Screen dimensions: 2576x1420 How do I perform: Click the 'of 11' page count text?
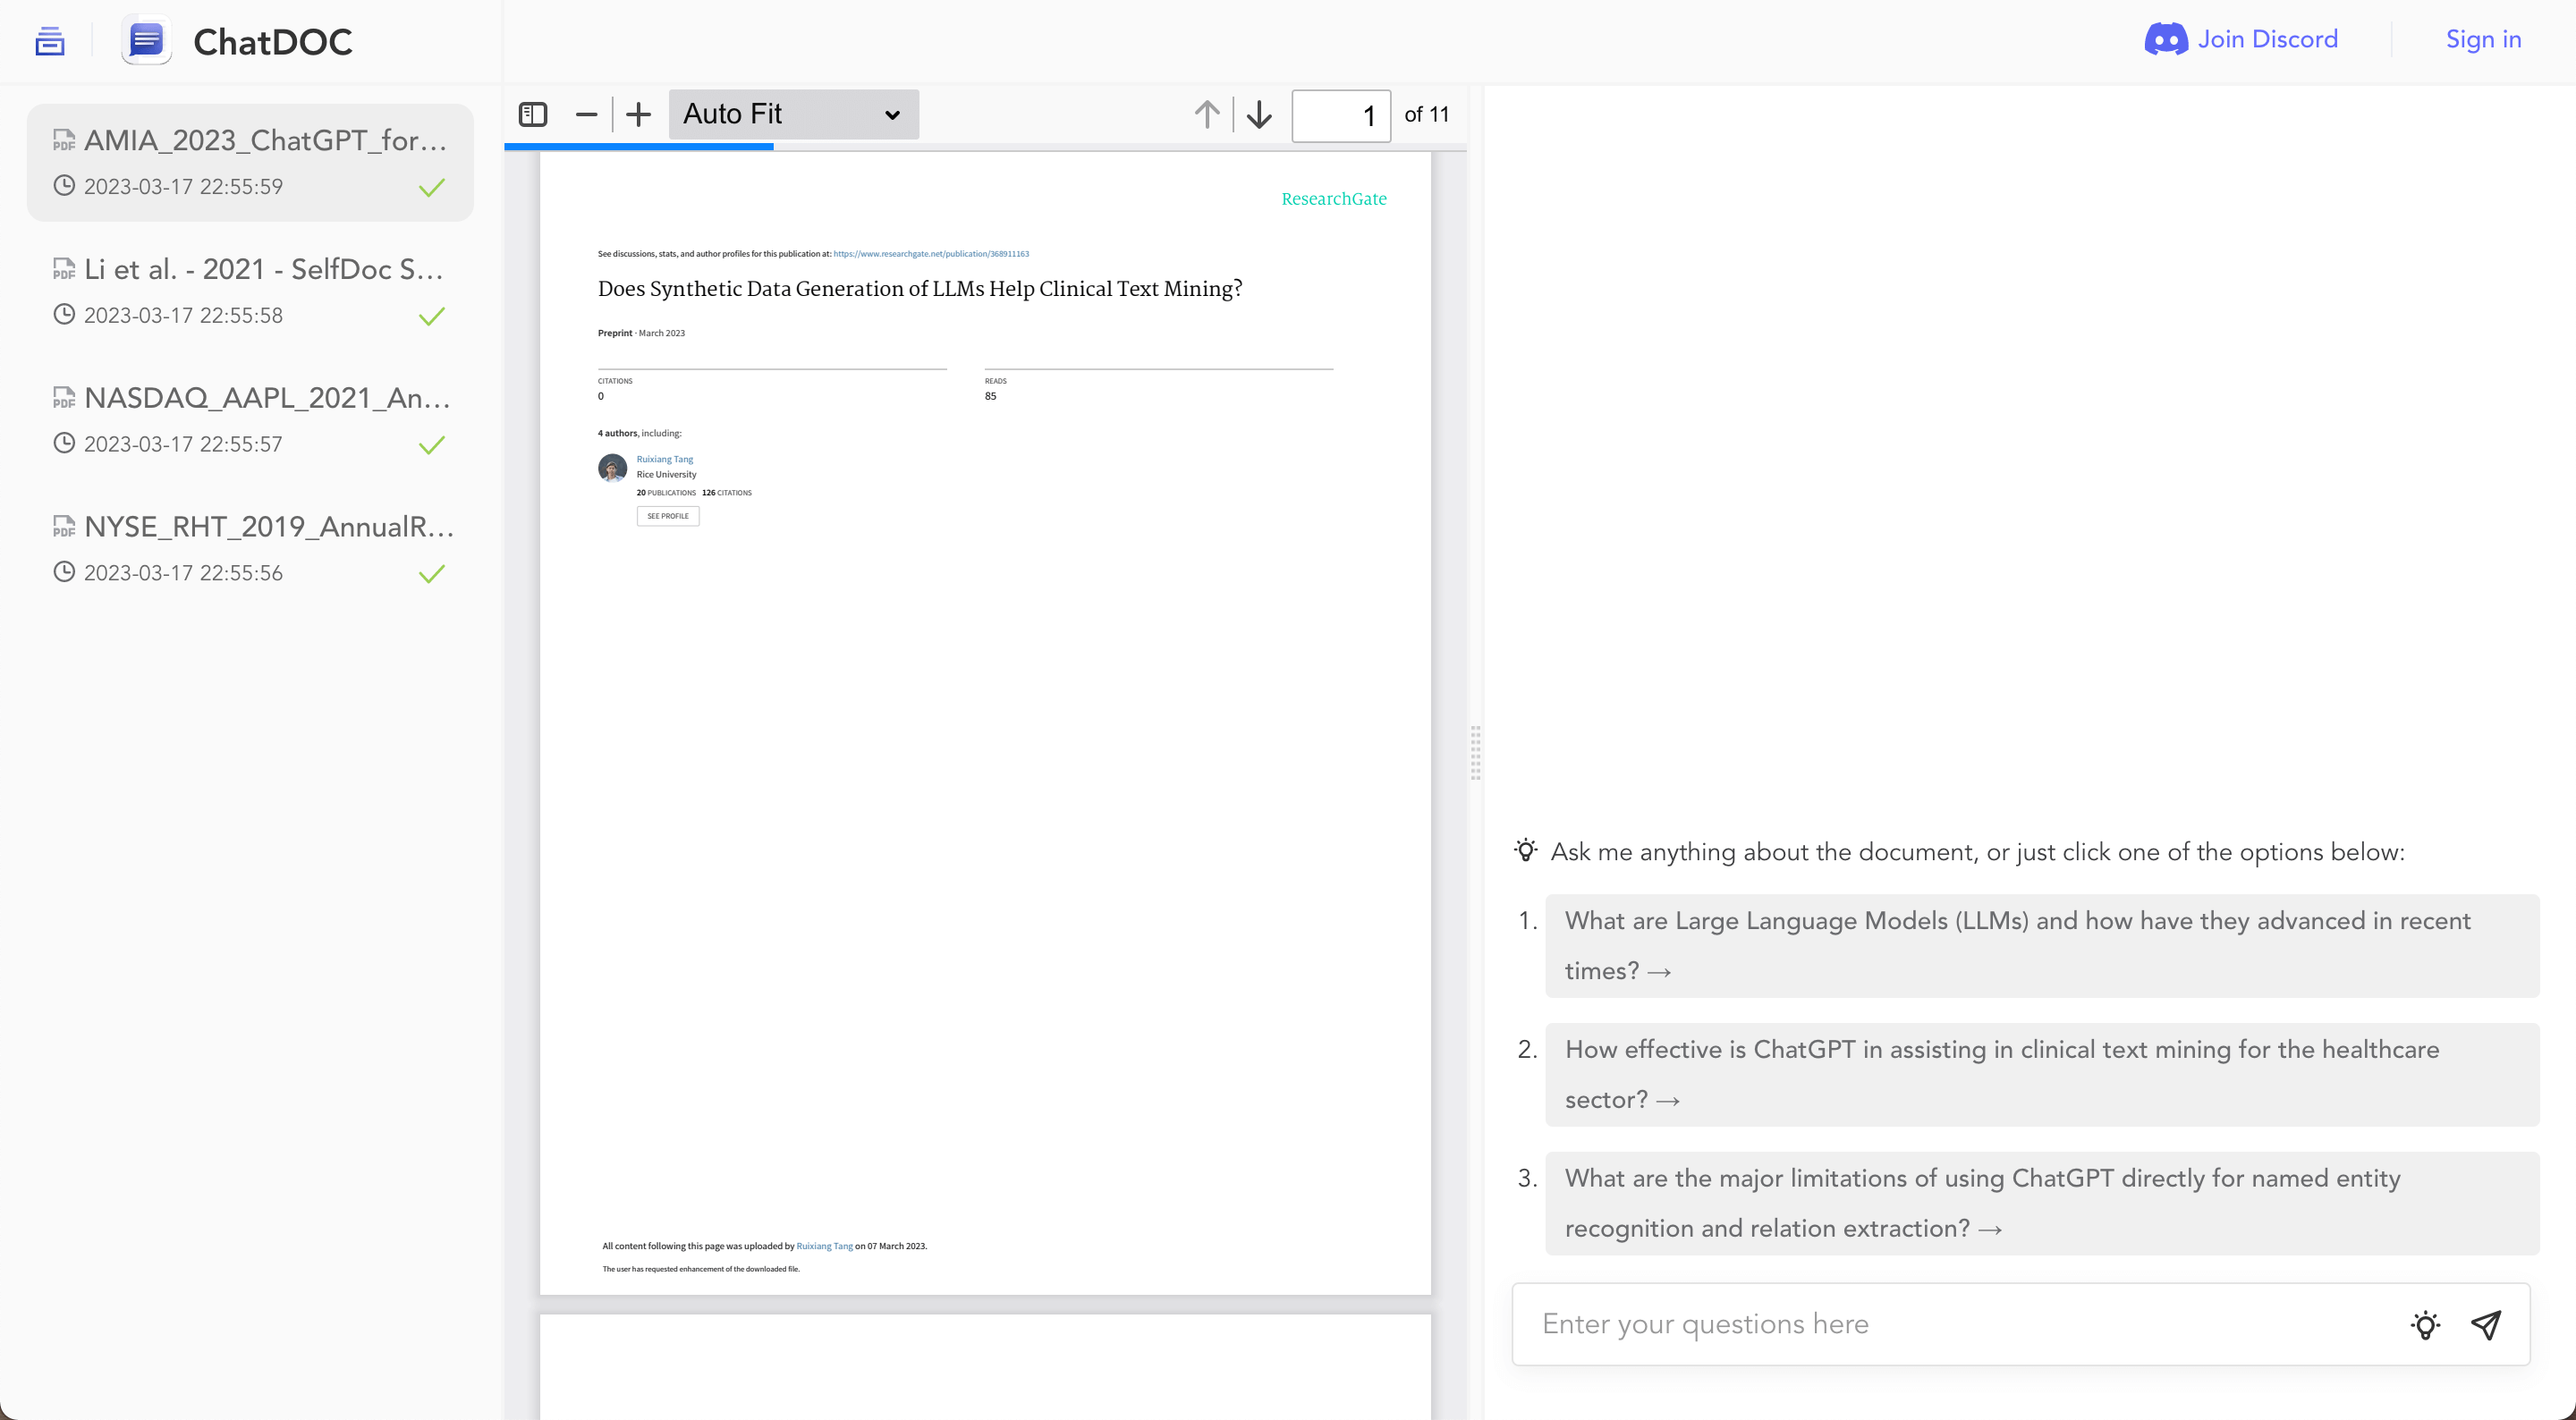tap(1426, 115)
